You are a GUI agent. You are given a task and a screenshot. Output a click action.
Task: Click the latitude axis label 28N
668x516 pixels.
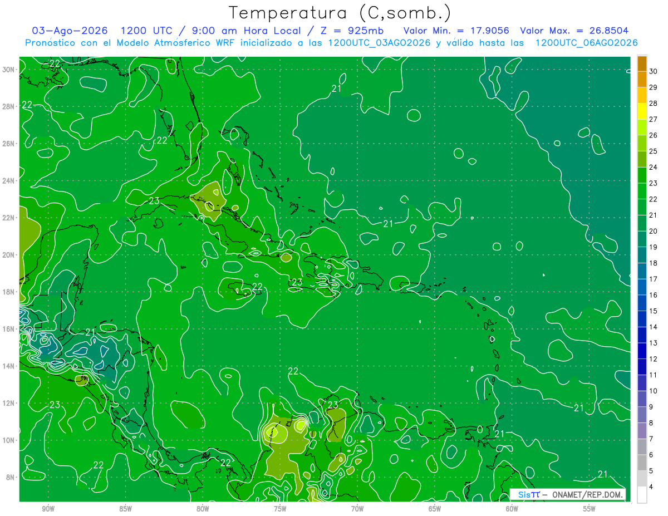[8, 106]
